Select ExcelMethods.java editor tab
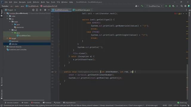This screenshot has height=107, width=191. [61, 10]
